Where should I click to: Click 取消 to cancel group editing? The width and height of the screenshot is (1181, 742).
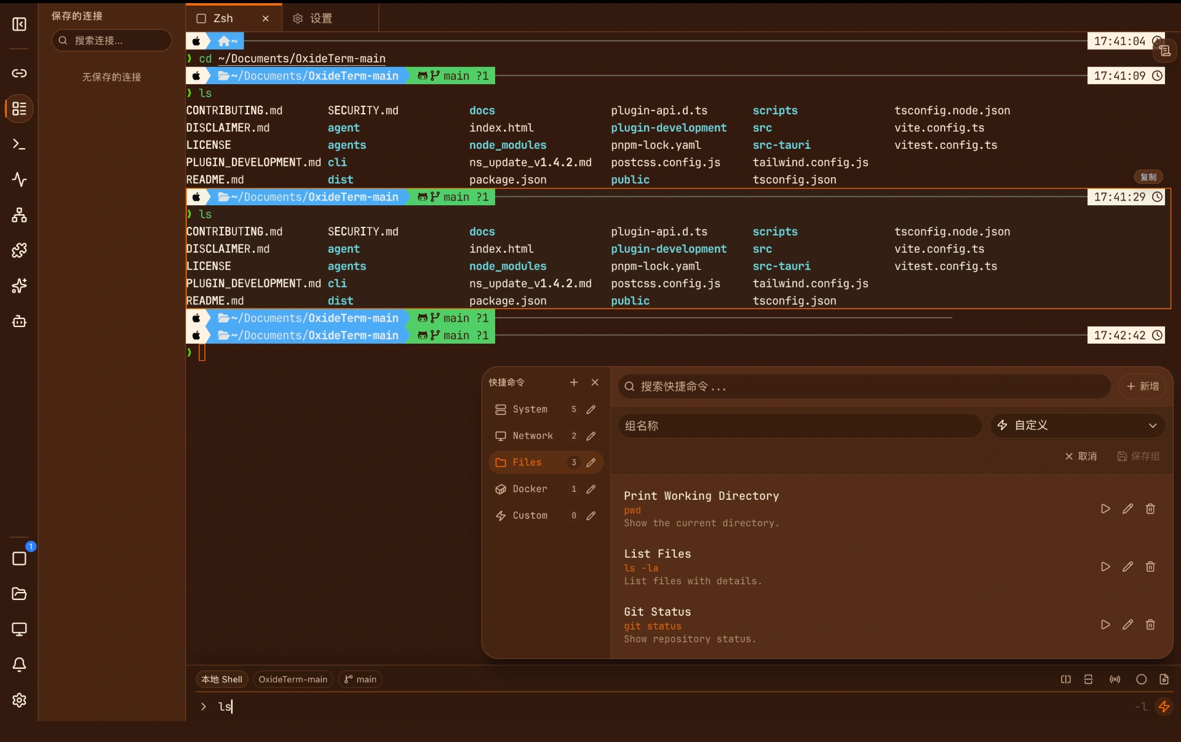1081,456
